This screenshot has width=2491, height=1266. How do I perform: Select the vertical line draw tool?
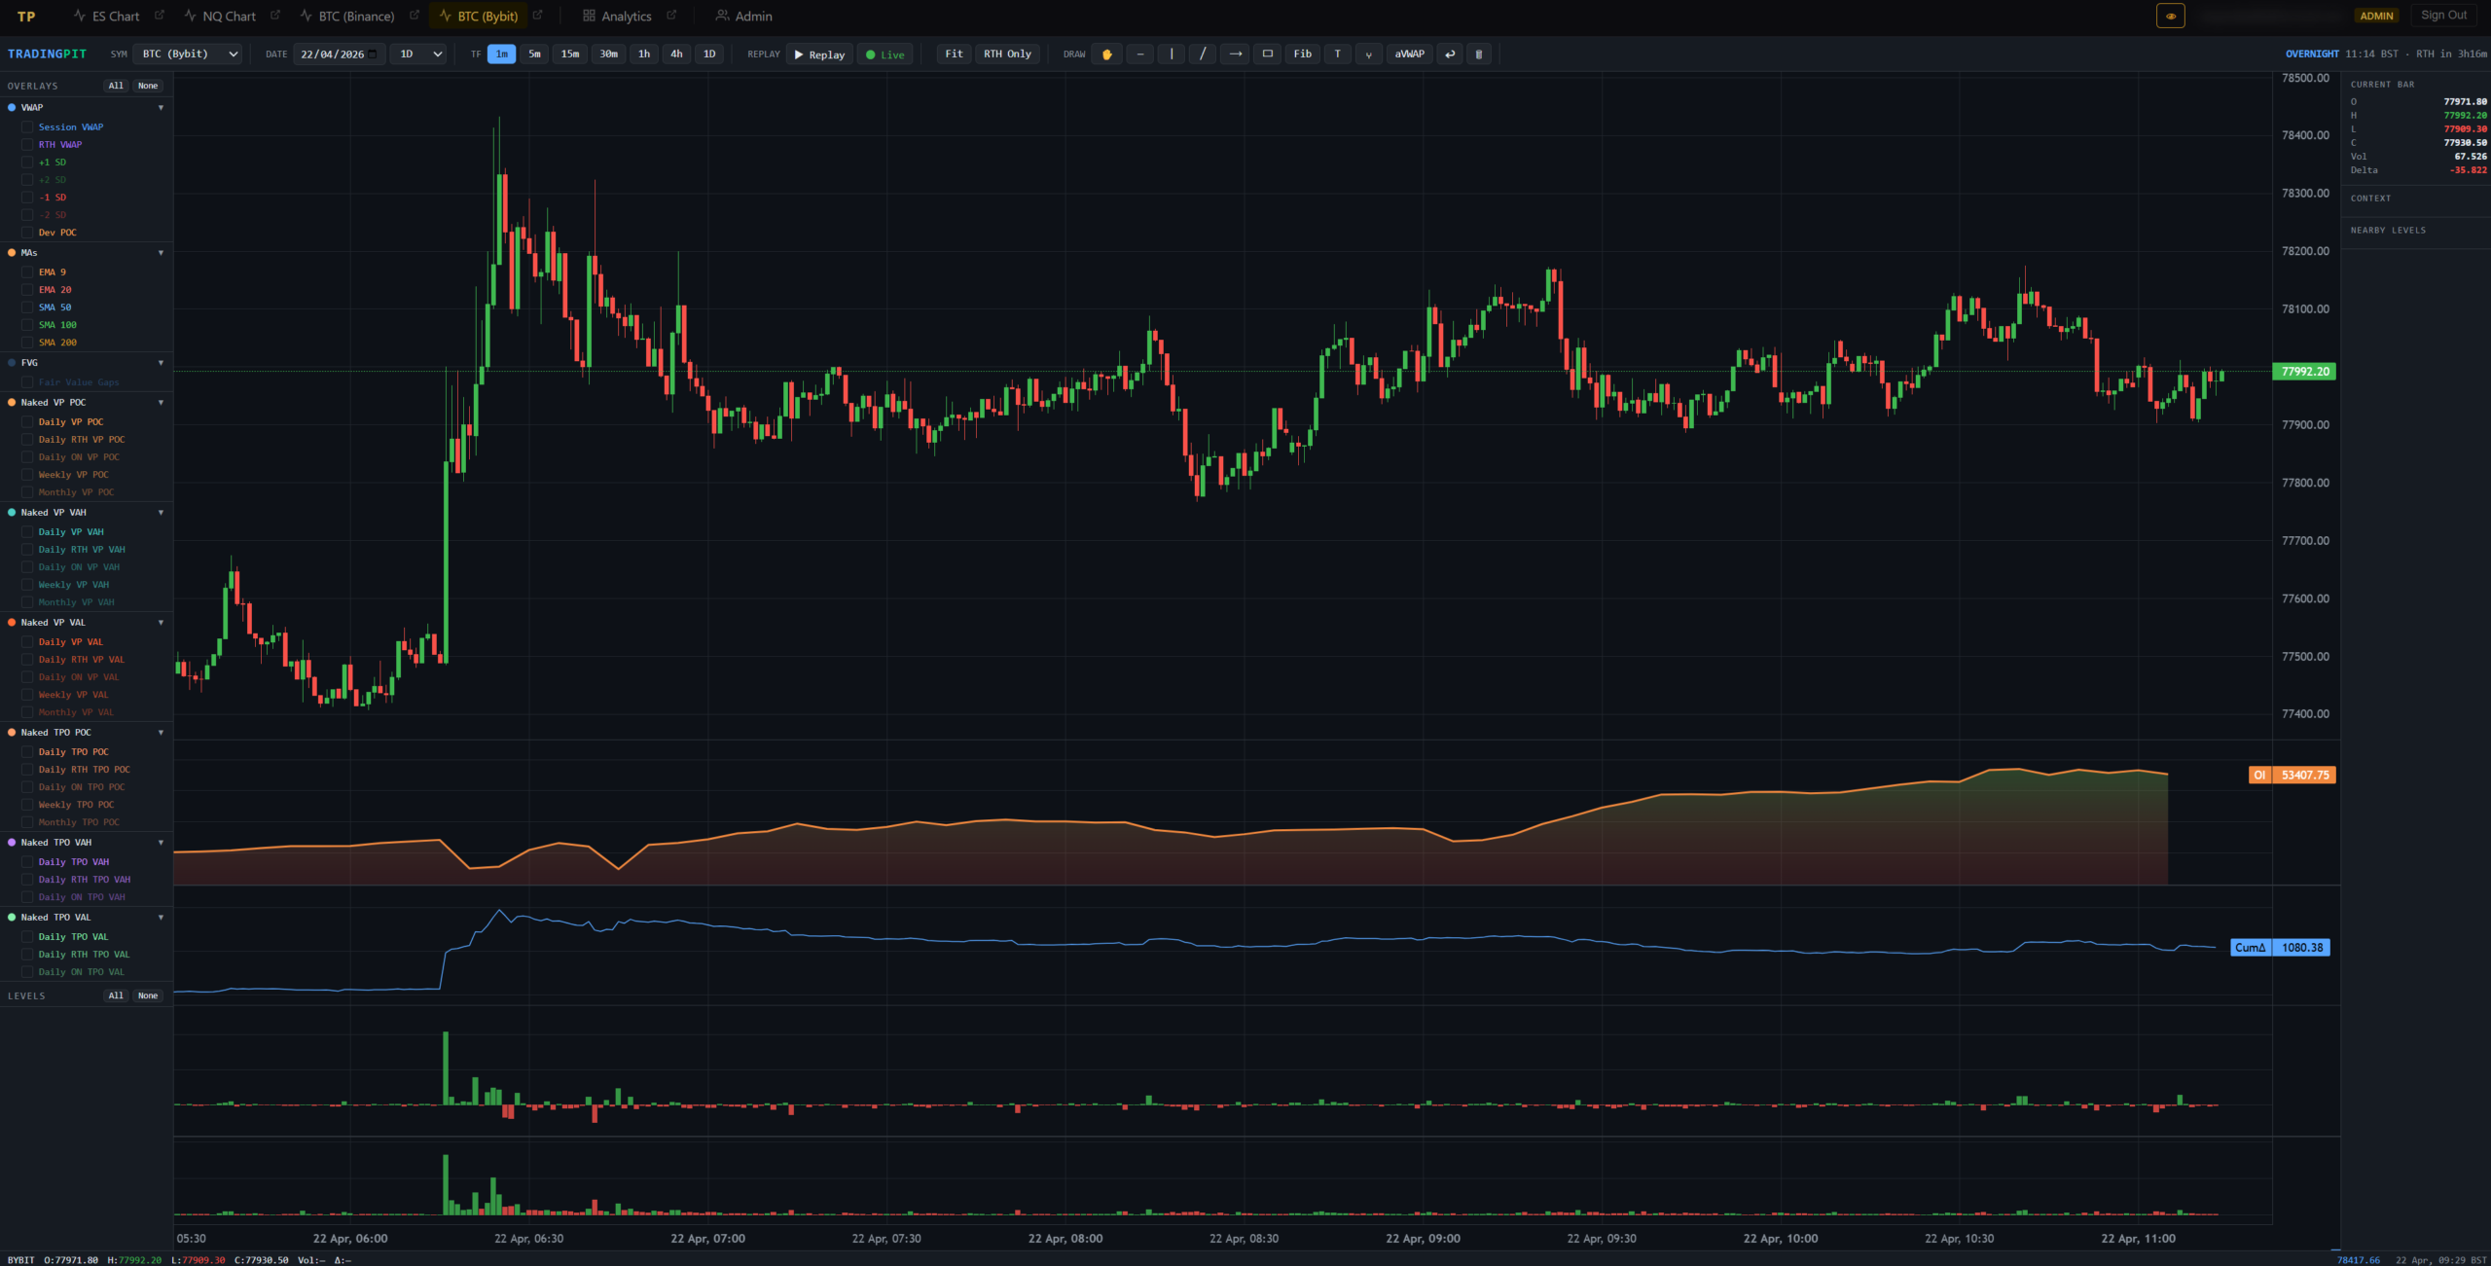coord(1172,54)
